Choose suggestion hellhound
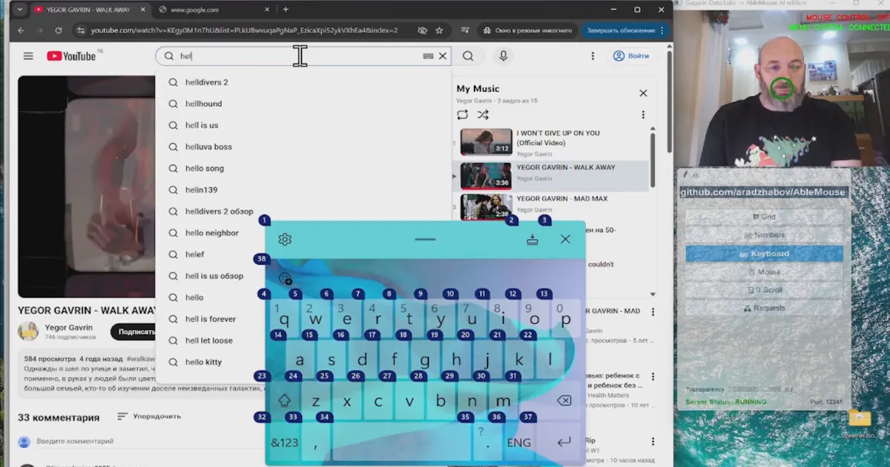This screenshot has width=890, height=467. click(x=304, y=104)
